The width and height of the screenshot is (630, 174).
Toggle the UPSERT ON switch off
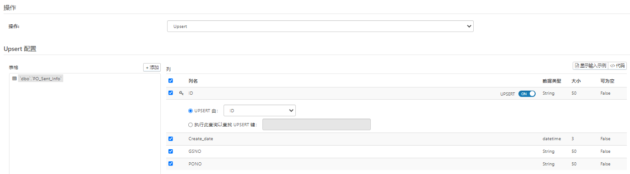[x=527, y=94]
